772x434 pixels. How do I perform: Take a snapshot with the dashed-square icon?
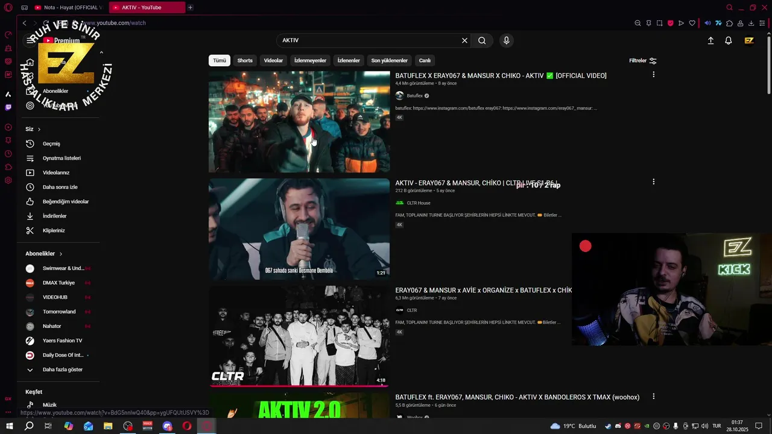659,23
